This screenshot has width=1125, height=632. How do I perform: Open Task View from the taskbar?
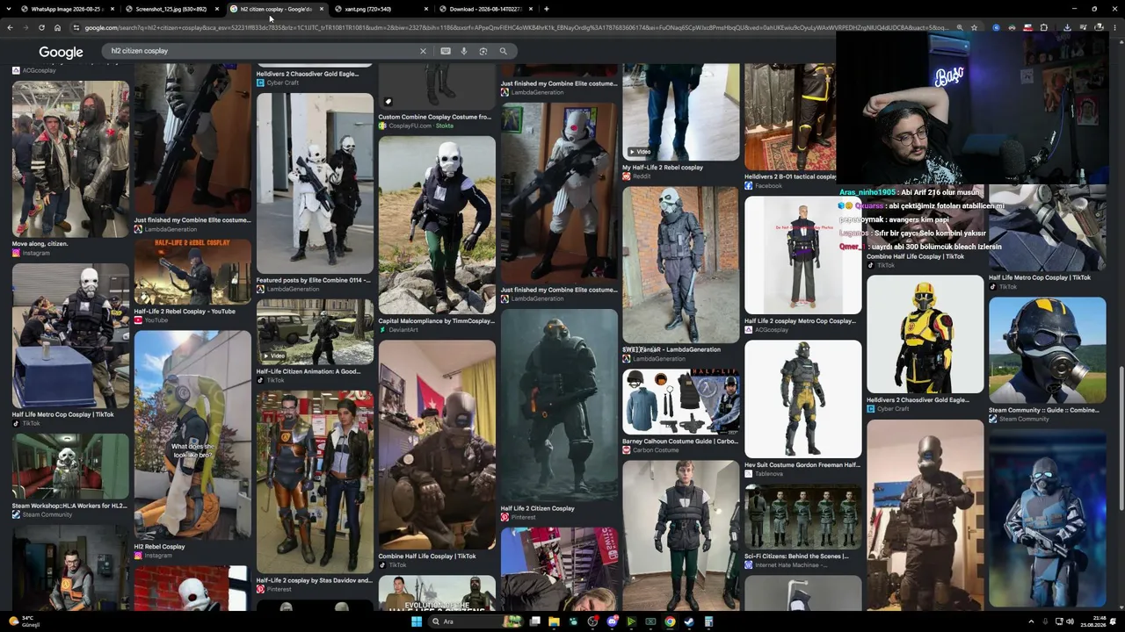tap(534, 621)
